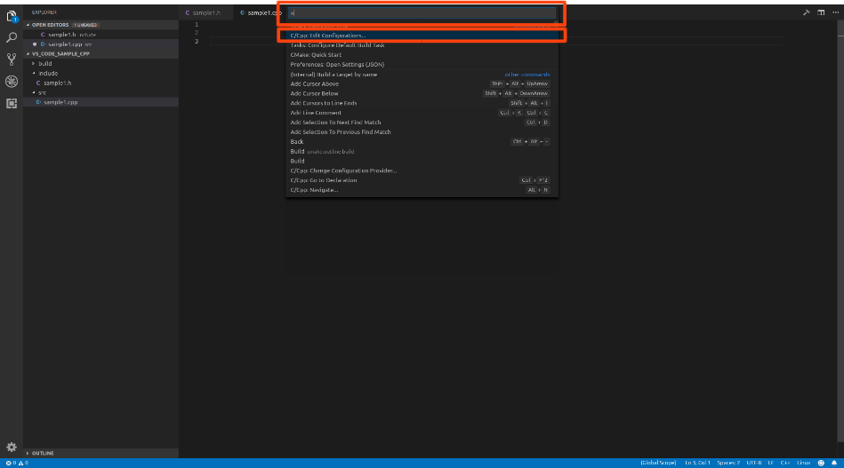Open notifications bell in status bar
The height and width of the screenshot is (468, 844).
[x=834, y=463]
